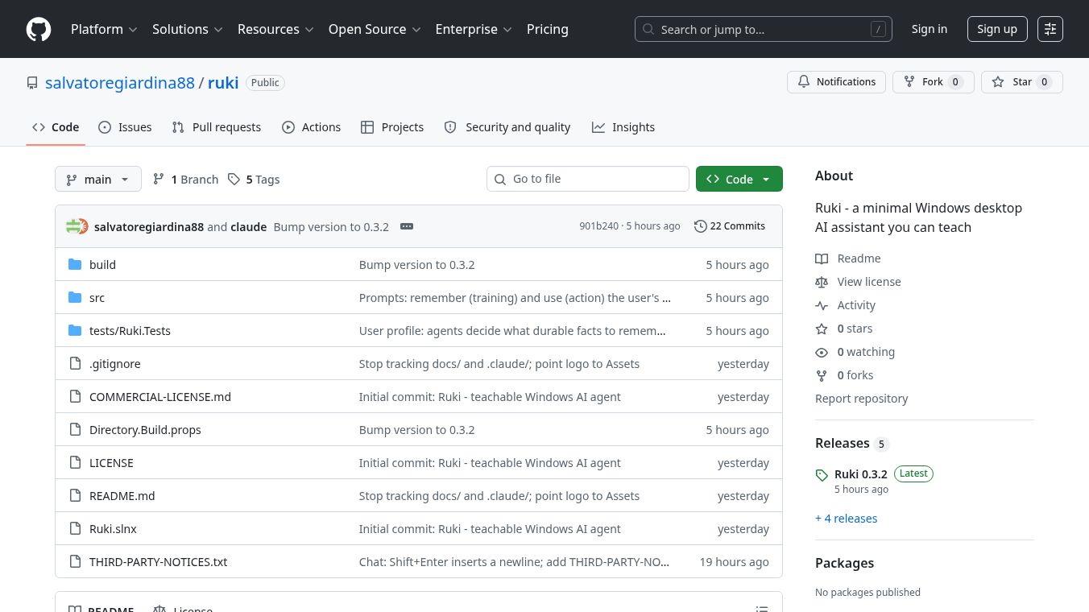Click the fork icon beside 0 forks

(x=822, y=375)
